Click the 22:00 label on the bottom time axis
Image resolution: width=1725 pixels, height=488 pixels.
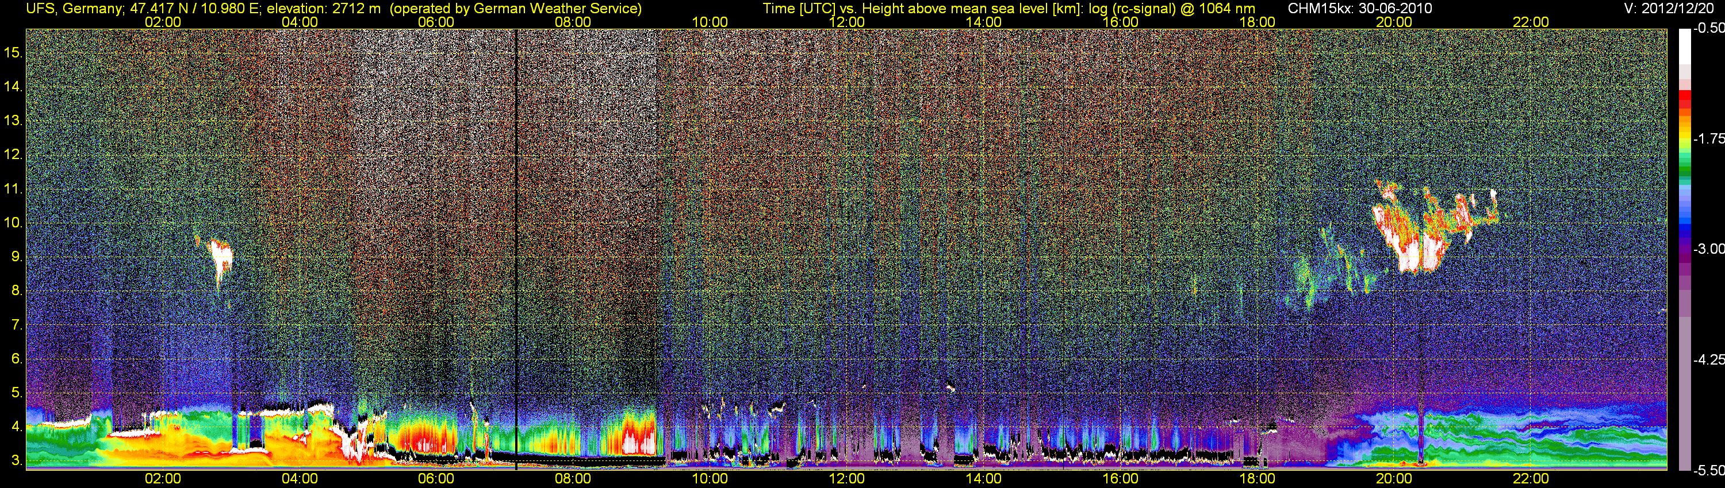coord(1531,479)
